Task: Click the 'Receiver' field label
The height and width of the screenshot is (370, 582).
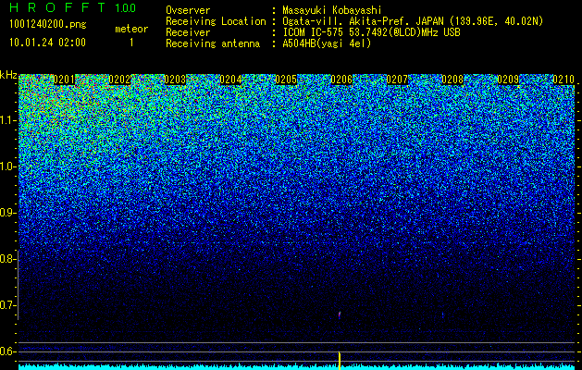Action: click(x=188, y=32)
